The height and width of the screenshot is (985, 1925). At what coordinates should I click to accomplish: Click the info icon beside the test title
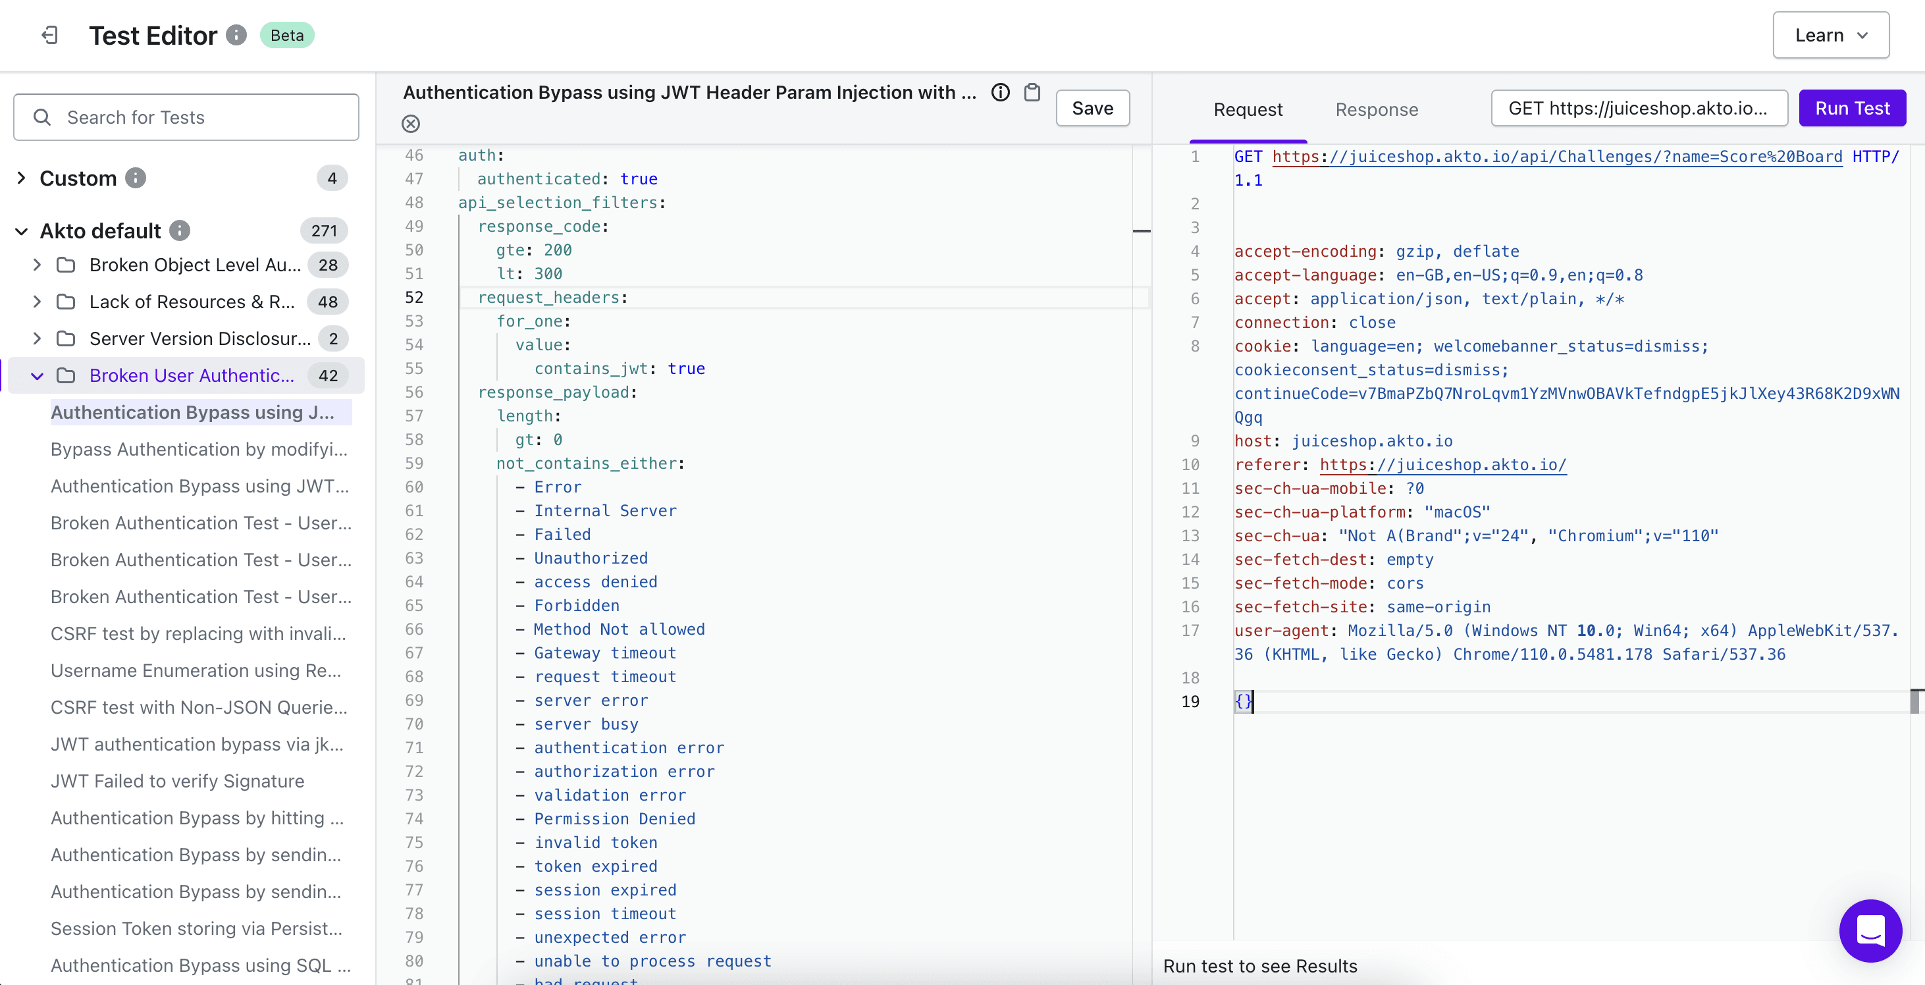[x=999, y=92]
